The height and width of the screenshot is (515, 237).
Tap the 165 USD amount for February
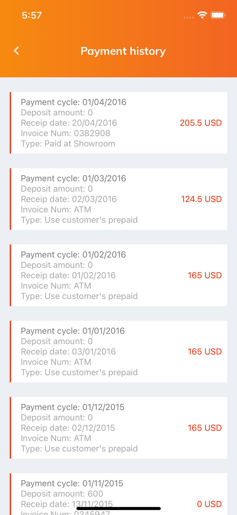click(x=205, y=275)
